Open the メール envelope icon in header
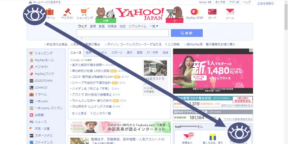This screenshot has width=288, height=144. tap(229, 12)
